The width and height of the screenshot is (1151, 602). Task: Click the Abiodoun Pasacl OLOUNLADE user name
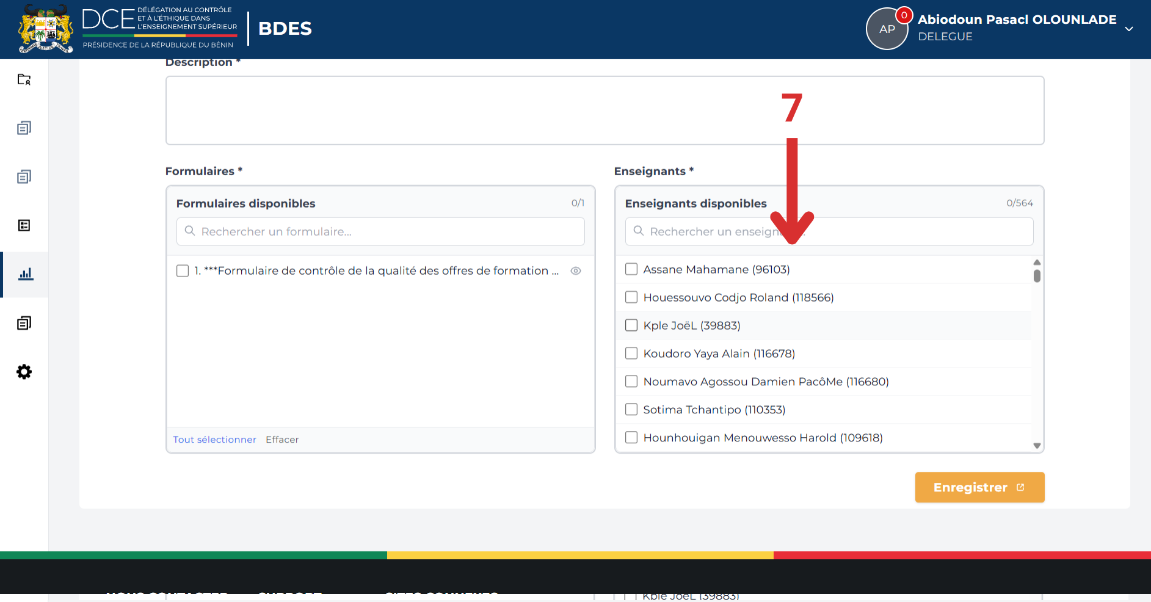(1017, 20)
